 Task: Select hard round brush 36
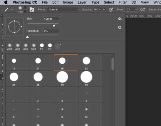[18, 78]
